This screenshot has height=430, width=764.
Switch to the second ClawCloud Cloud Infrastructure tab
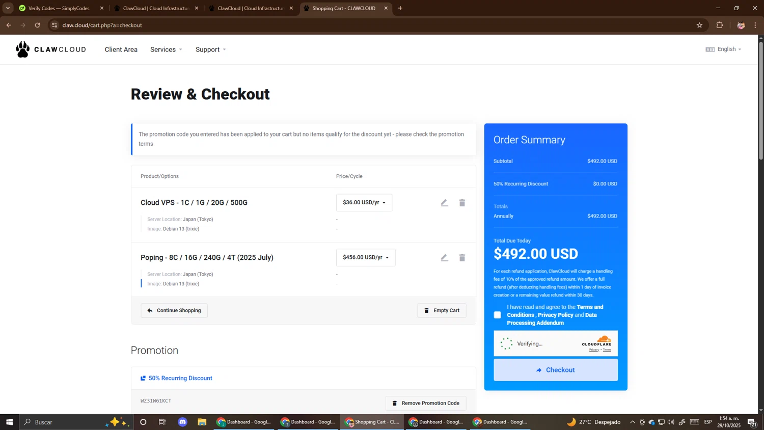tap(251, 8)
